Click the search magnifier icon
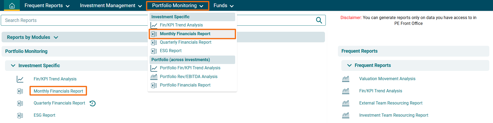Screen dimensions: 493x123 click(x=319, y=20)
